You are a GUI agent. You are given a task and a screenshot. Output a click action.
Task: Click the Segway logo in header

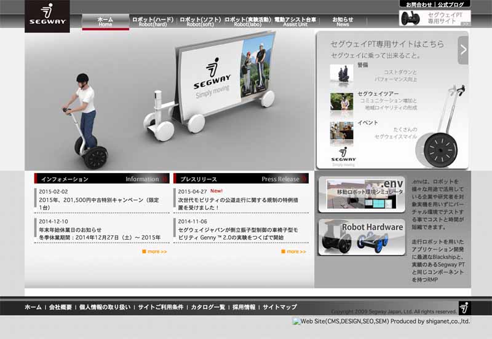point(47,16)
